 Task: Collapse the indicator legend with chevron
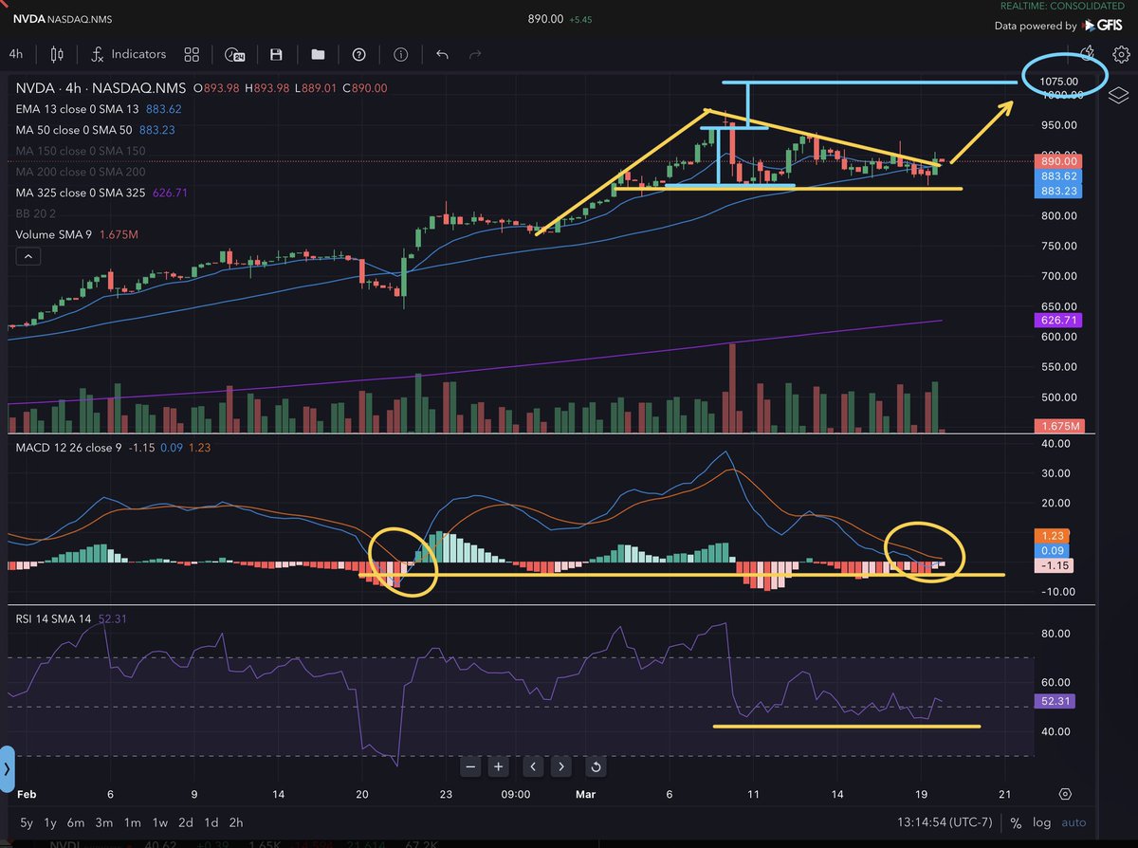pos(27,256)
